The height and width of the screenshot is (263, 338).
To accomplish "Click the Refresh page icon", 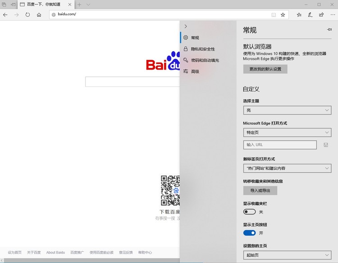I will [x=28, y=14].
